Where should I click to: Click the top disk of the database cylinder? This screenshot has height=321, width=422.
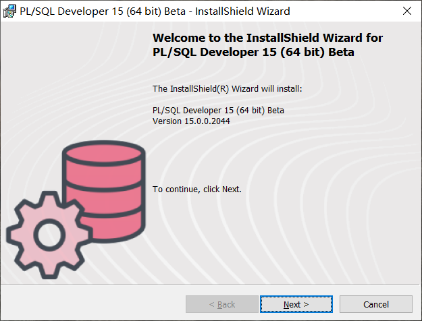[x=104, y=153]
